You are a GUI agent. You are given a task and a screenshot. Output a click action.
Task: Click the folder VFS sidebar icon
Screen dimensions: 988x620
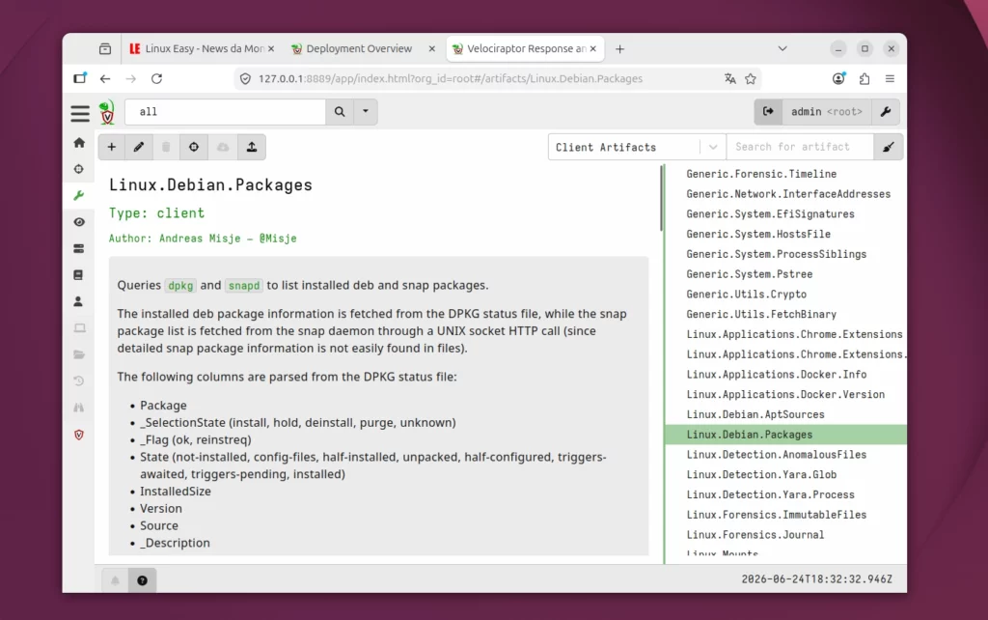(79, 354)
